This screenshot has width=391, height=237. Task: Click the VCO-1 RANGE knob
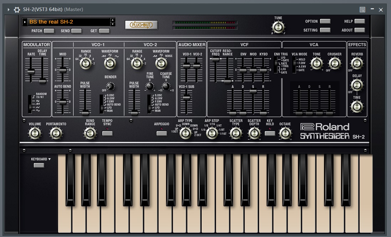[x=86, y=63]
